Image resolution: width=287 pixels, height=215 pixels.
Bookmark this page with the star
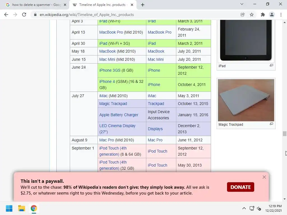(x=252, y=15)
